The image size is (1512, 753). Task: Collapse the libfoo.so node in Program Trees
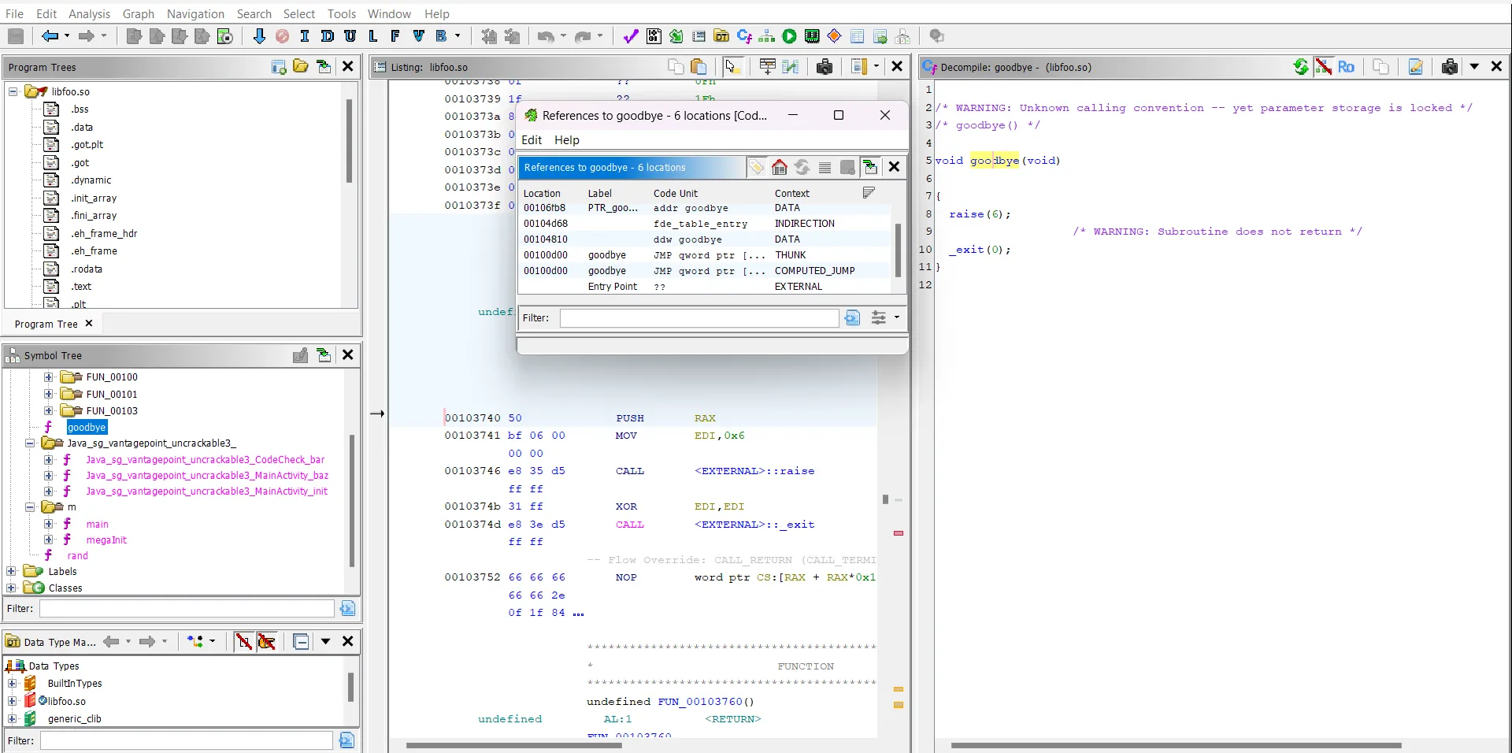[13, 92]
